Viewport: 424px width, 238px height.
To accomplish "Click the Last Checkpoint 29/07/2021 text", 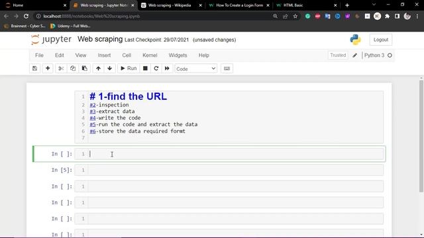I will click(156, 40).
